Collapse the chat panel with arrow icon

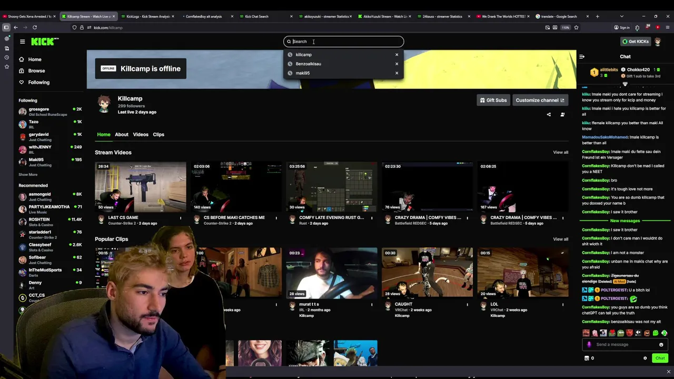click(582, 56)
